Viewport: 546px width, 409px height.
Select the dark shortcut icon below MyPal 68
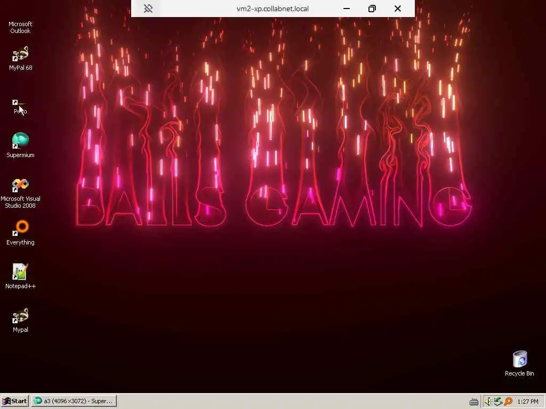point(20,103)
